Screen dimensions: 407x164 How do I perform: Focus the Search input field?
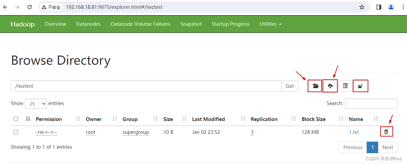(371, 104)
